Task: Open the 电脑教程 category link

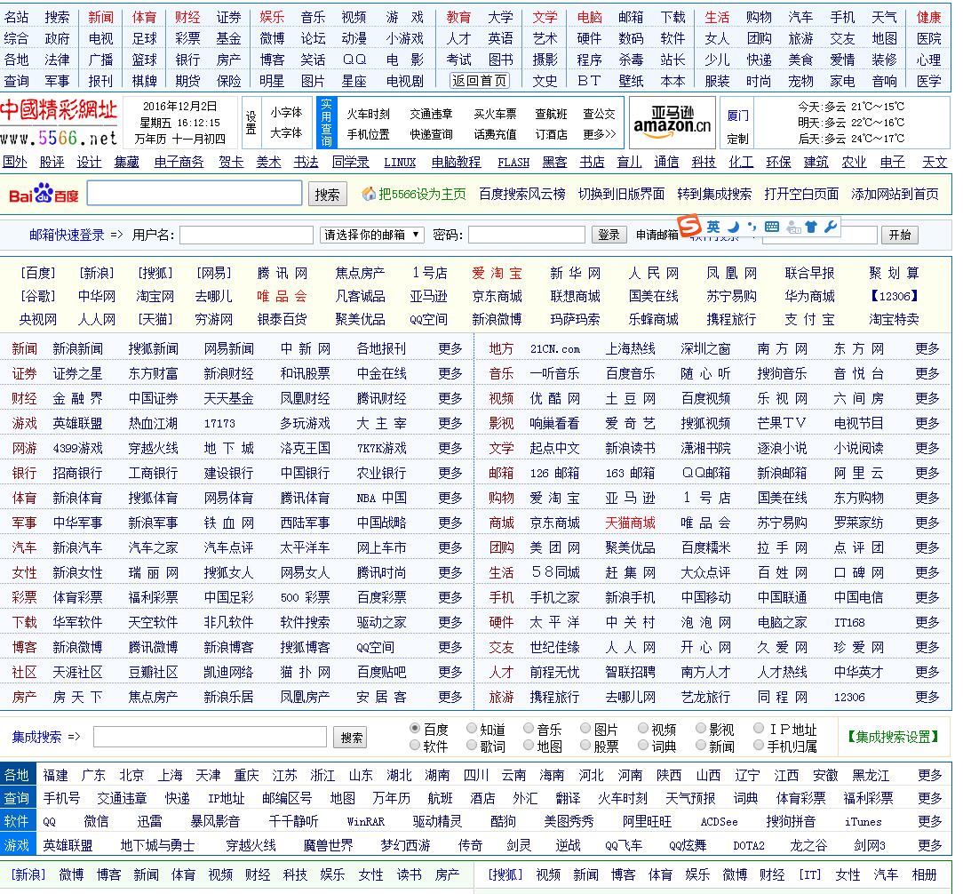Action: 456,163
